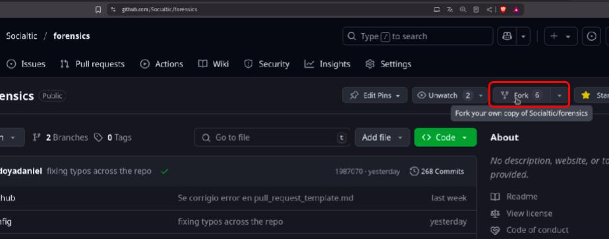Open the issues circle icon in header
Screen dimensions: 609x239
tap(591, 36)
